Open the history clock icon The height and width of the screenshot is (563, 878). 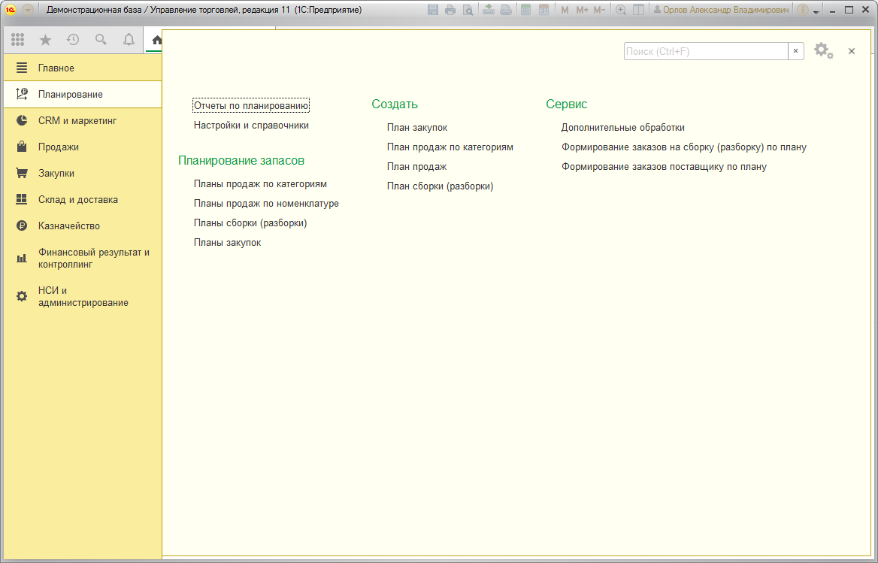click(x=73, y=39)
